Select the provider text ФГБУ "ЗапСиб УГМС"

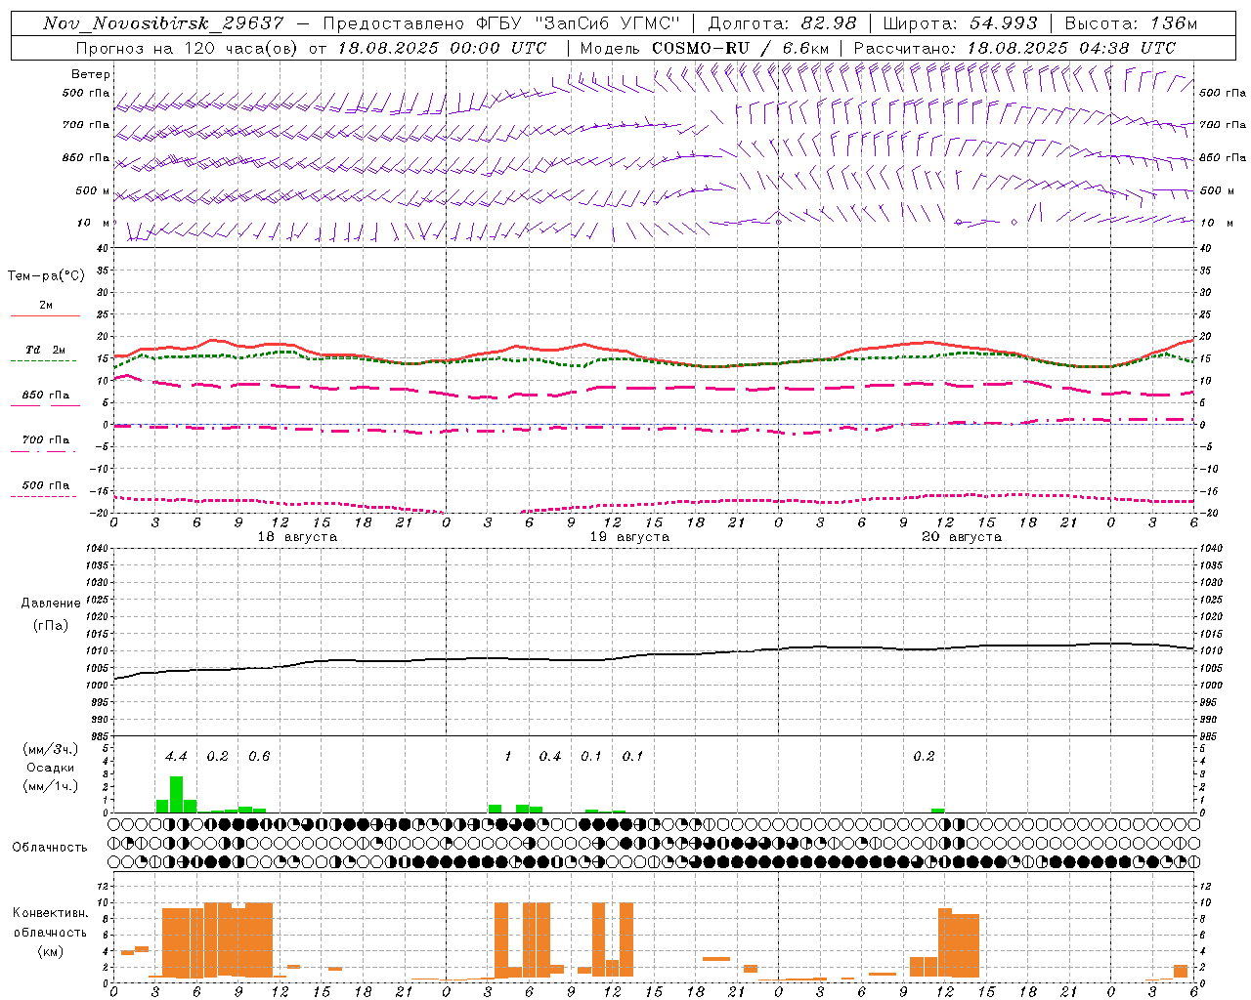(x=578, y=23)
